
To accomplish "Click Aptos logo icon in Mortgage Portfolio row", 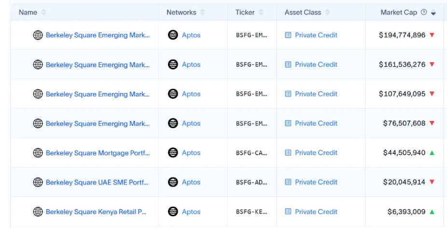I will tap(173, 153).
